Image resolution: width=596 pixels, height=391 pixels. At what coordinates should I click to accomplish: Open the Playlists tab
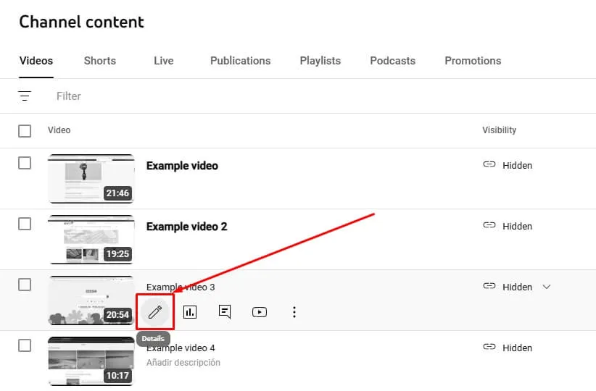pyautogui.click(x=320, y=61)
